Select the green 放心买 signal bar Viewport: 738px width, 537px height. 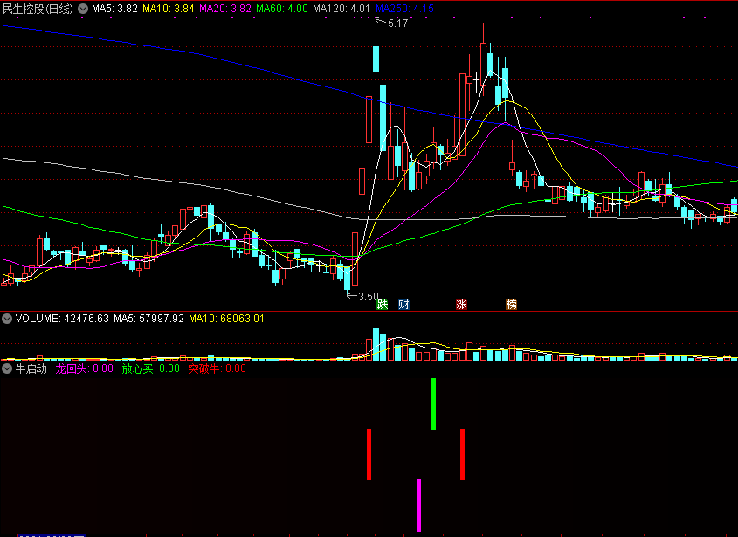(x=433, y=403)
